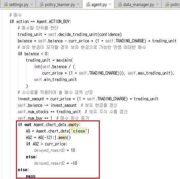Click 'delayed_reward2 = -10' assignment
The height and width of the screenshot is (179, 180).
pos(56,163)
